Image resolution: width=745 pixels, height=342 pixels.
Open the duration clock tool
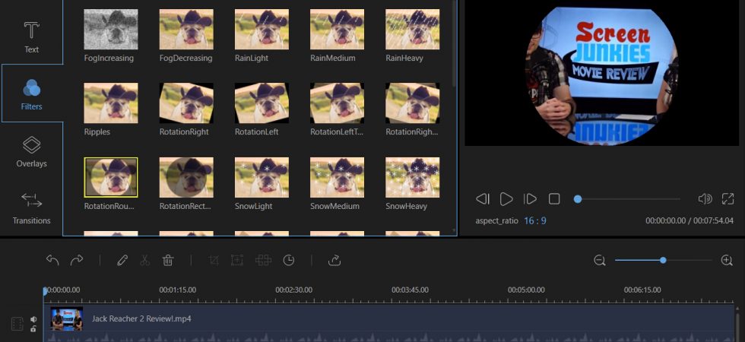(289, 260)
